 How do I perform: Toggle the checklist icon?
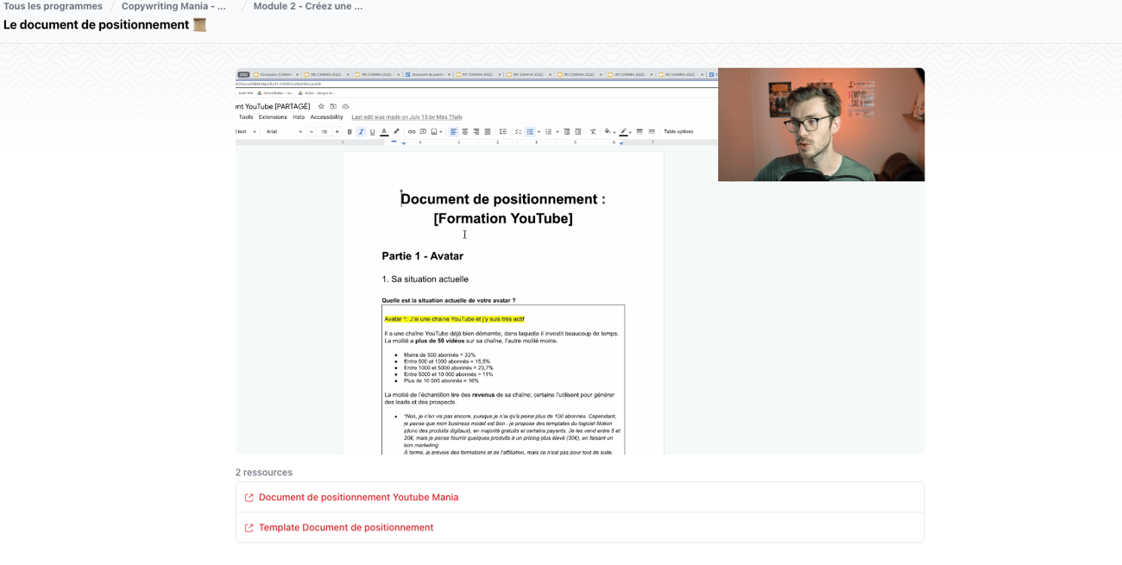(x=518, y=132)
